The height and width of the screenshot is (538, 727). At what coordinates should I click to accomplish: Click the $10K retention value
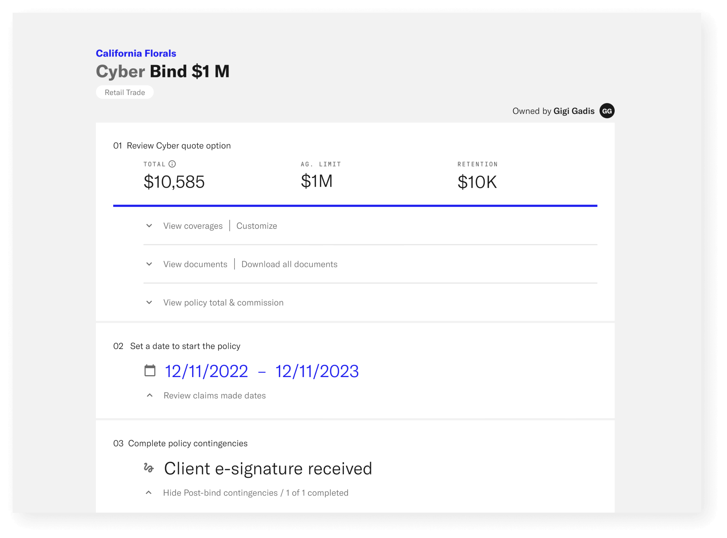477,182
